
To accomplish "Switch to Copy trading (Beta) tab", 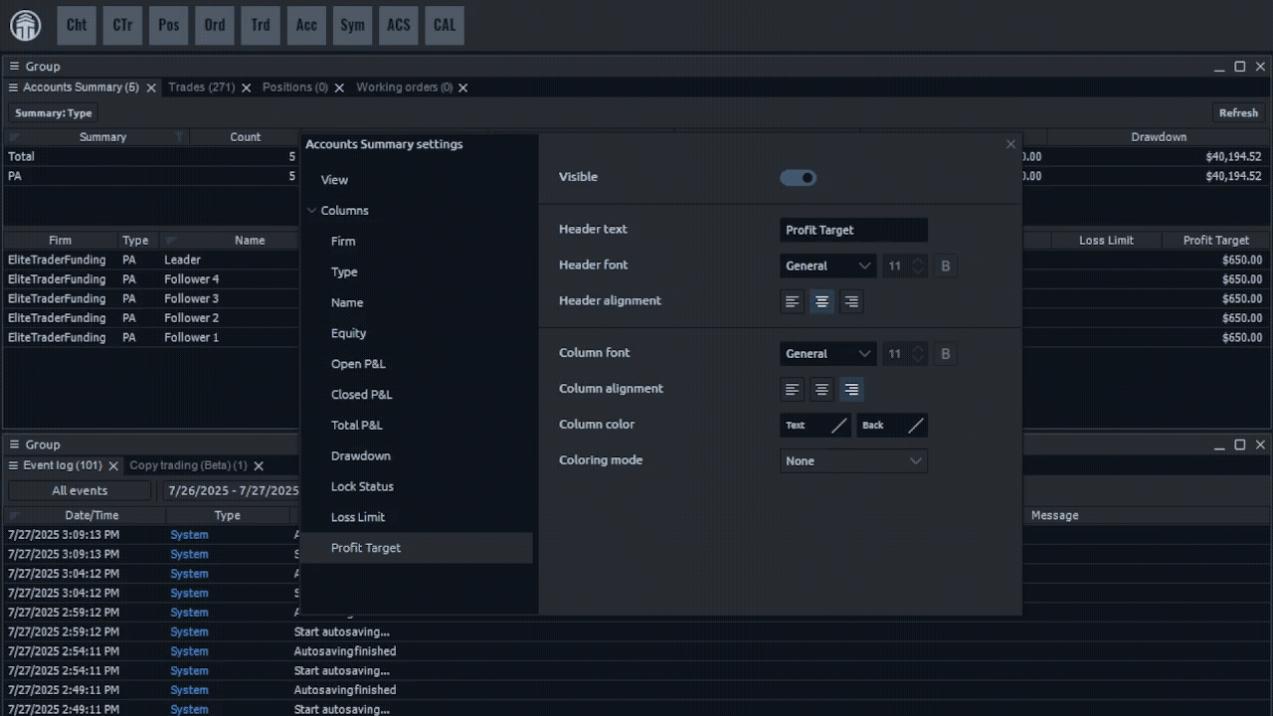I will coord(188,465).
